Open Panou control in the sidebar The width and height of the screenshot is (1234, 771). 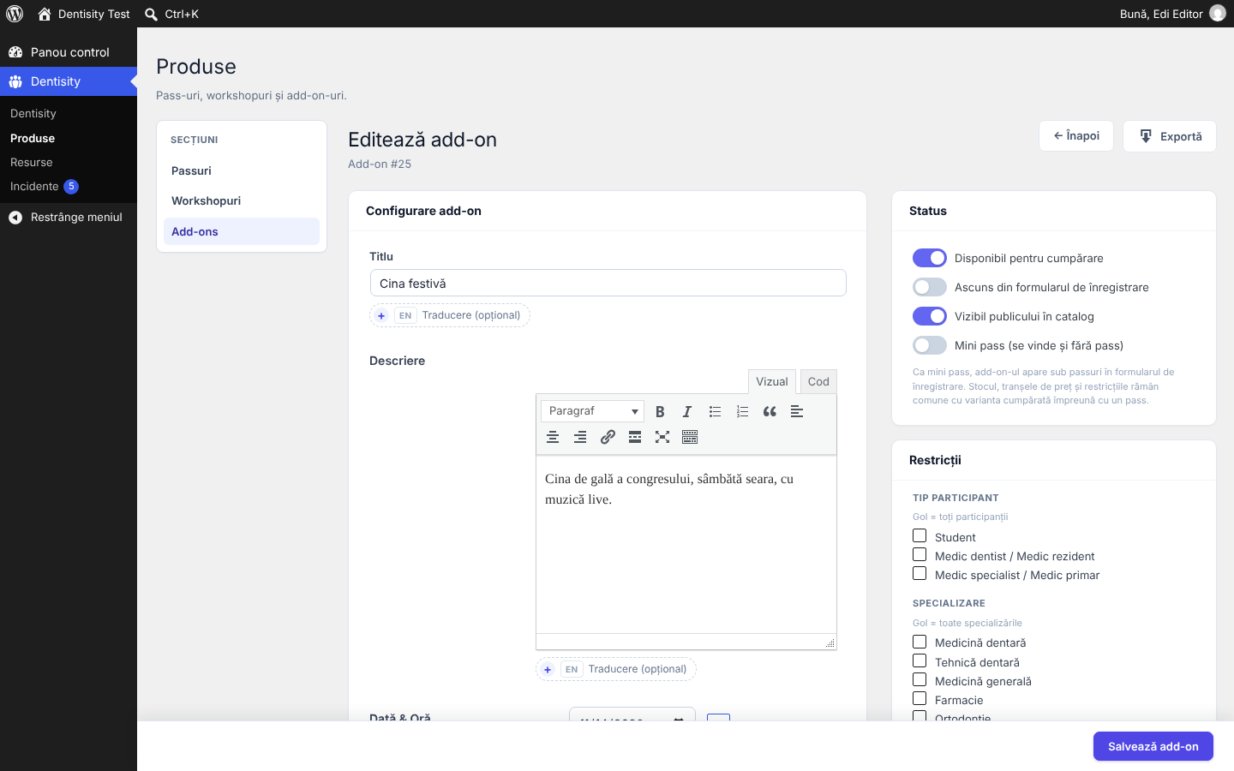[69, 52]
